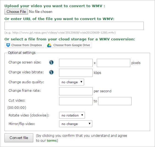Click the screen size info icon
This screenshot has height=147, width=155.
pos(51,62)
